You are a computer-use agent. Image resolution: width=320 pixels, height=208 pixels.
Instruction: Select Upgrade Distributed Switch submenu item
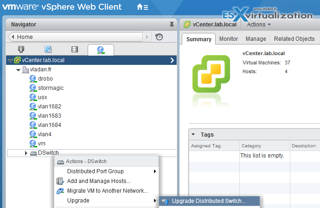(x=209, y=201)
